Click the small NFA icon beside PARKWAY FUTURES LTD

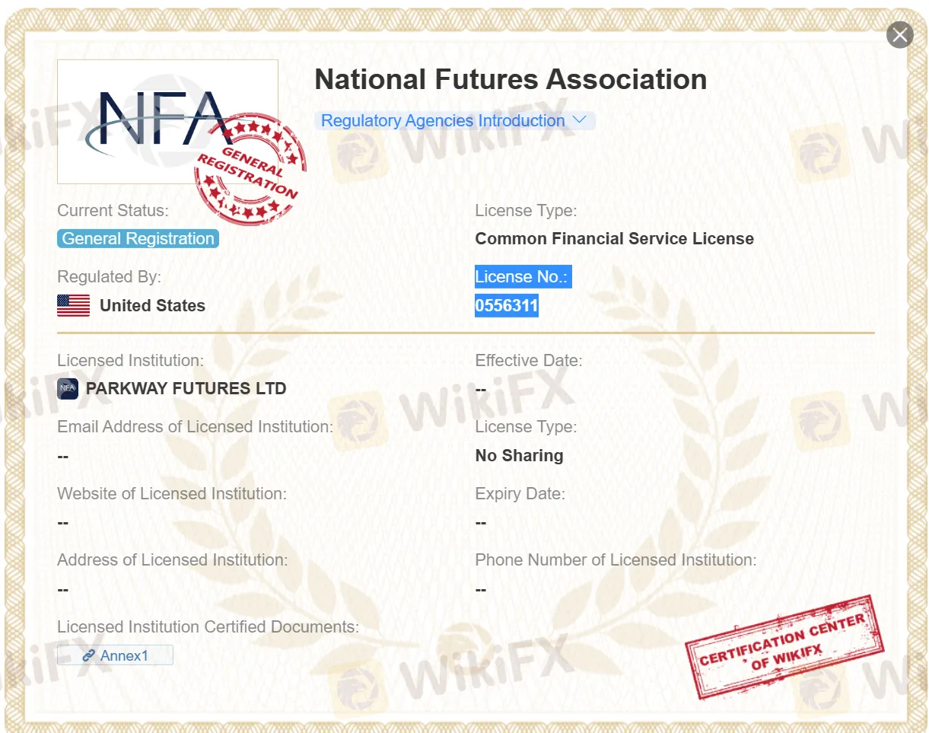coord(68,388)
